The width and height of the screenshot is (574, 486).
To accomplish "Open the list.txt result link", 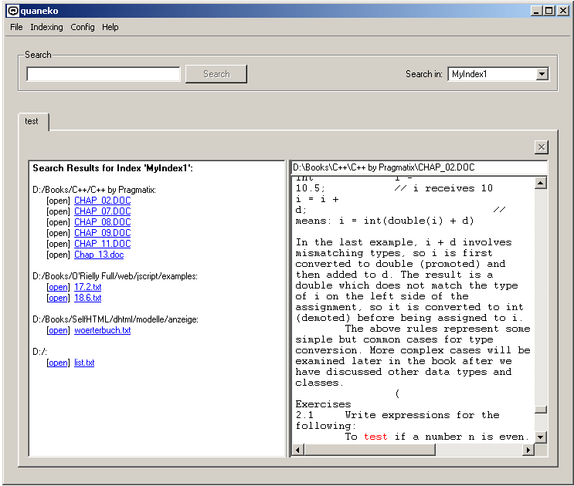I will pos(84,363).
